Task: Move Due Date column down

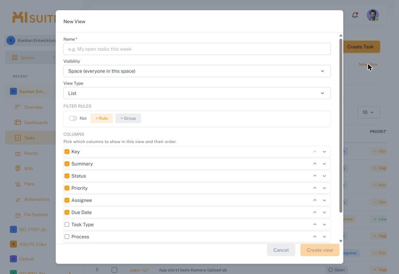Action: coord(324,212)
